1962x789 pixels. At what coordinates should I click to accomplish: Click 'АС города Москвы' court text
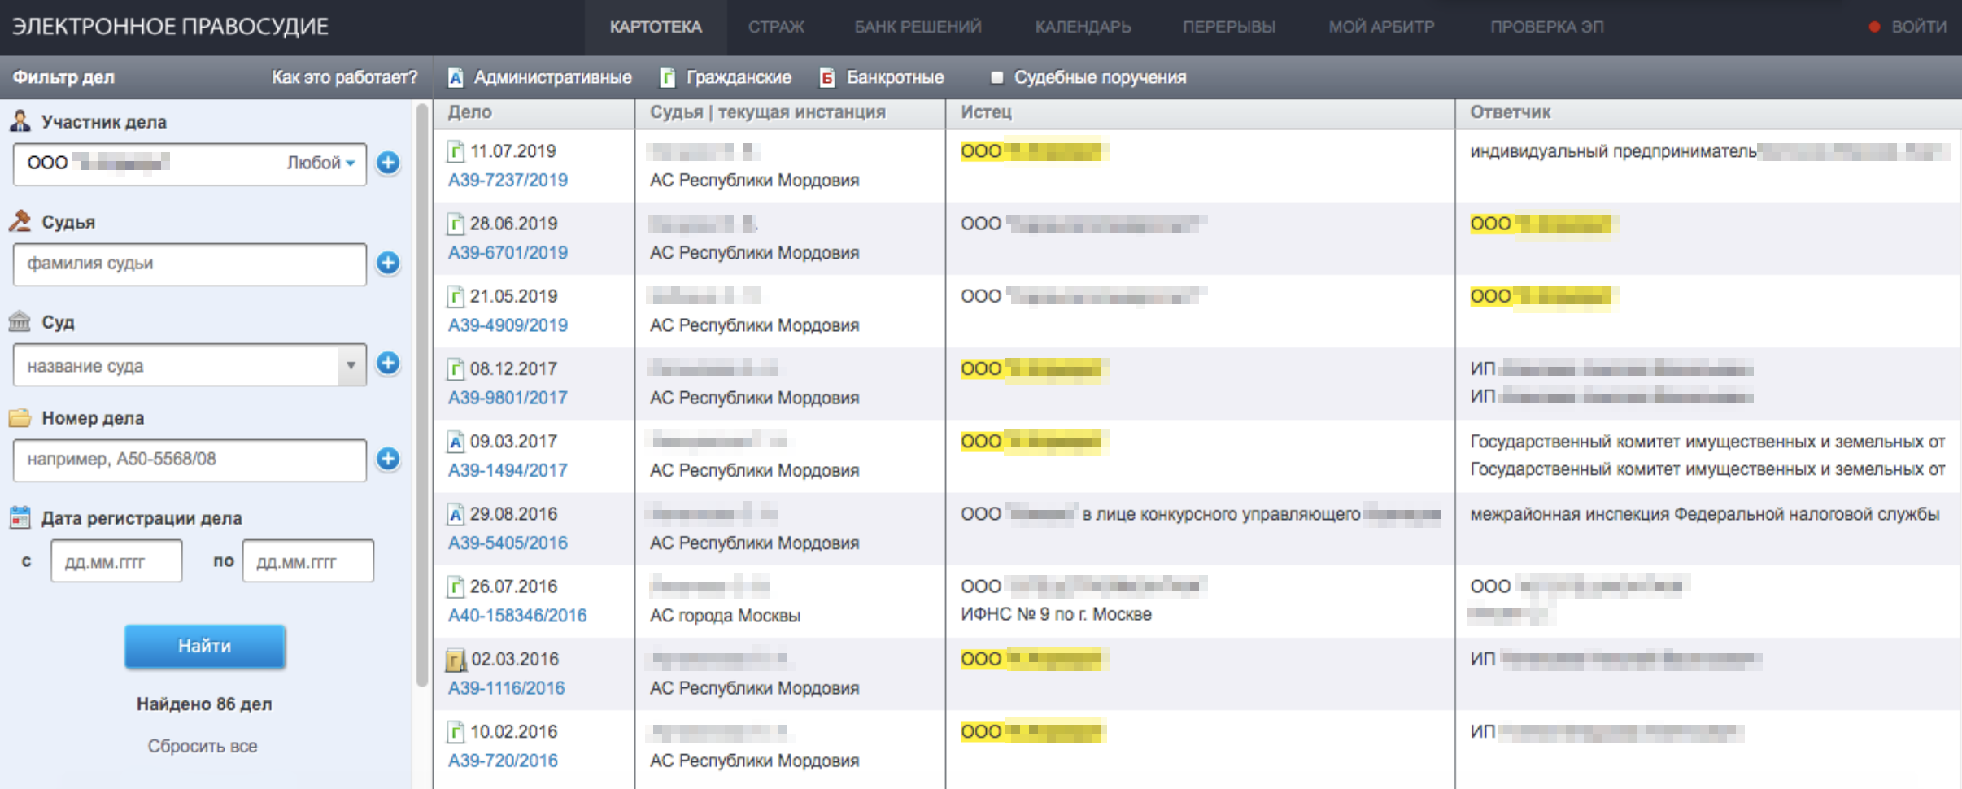click(x=725, y=615)
